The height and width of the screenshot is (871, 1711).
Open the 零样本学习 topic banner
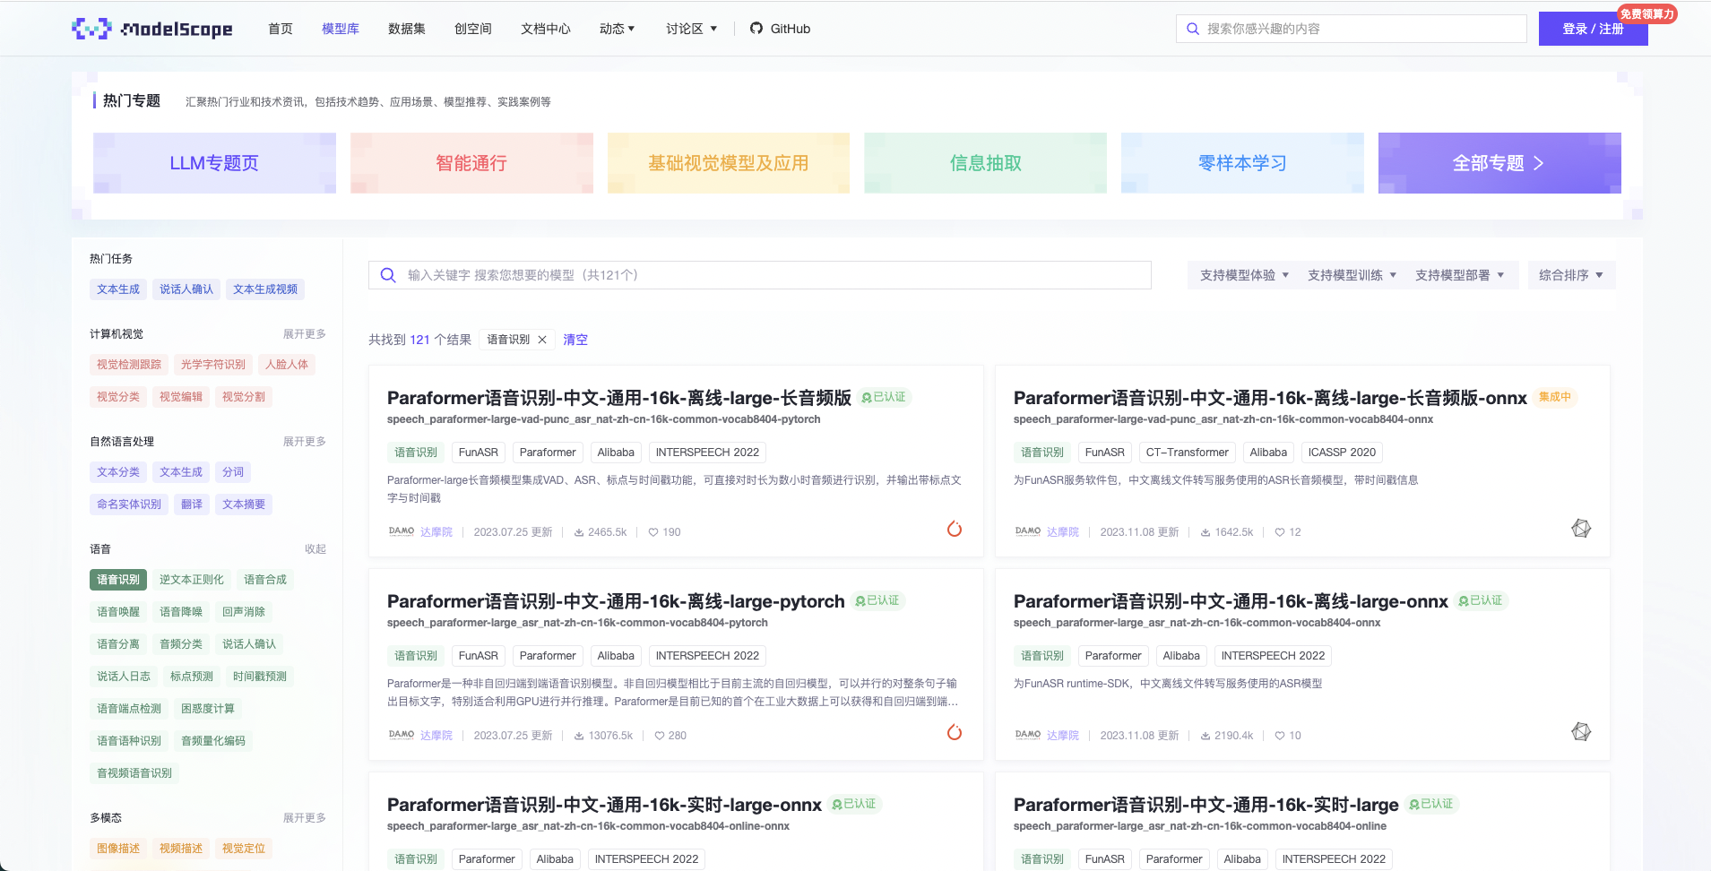click(x=1242, y=163)
